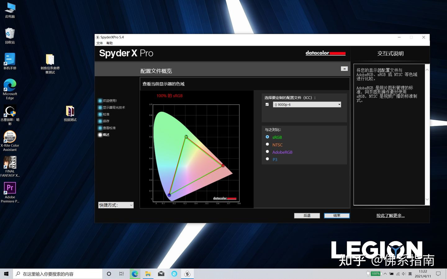This screenshot has height=279, width=447.
Task: Open the Mail app on the taskbar
Action: (161, 274)
